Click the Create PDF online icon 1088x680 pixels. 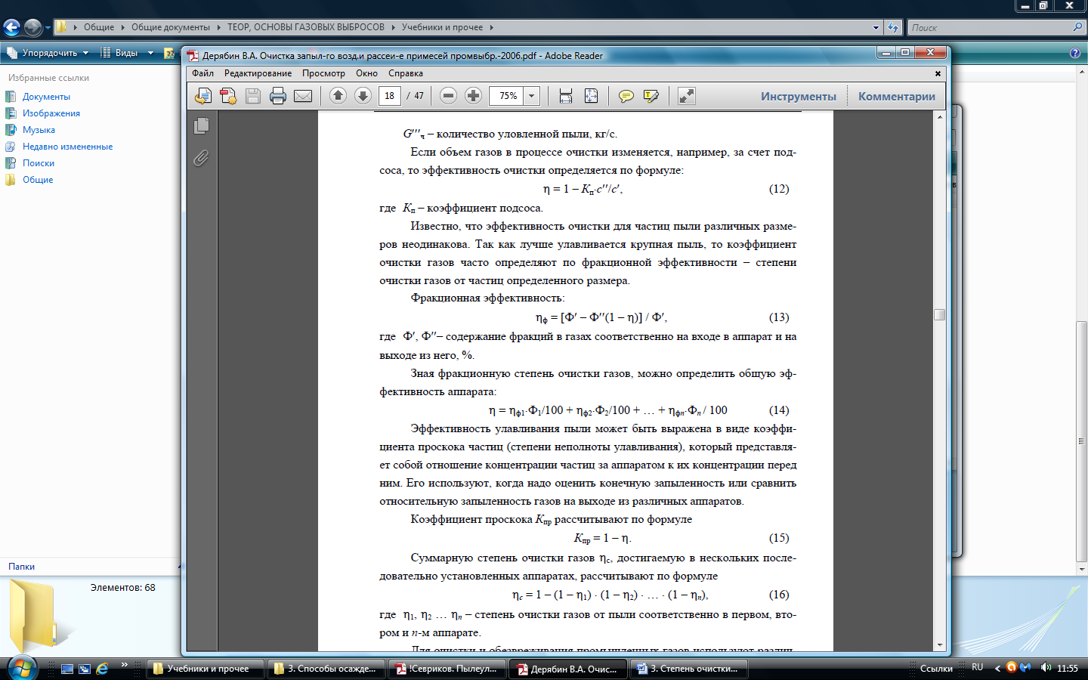tap(228, 96)
